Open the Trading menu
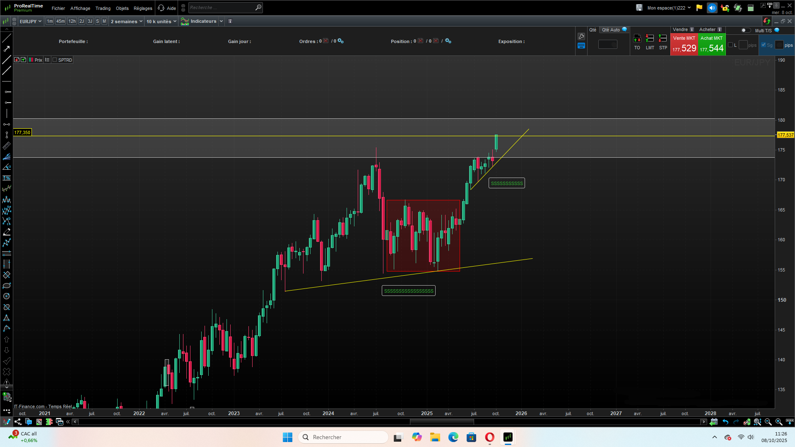Screen dimensions: 795x447 tap(103, 8)
